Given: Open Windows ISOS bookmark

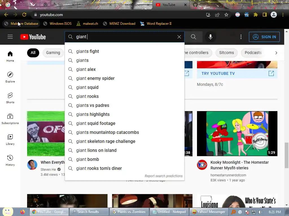Looking at the screenshot, I should point(57,24).
